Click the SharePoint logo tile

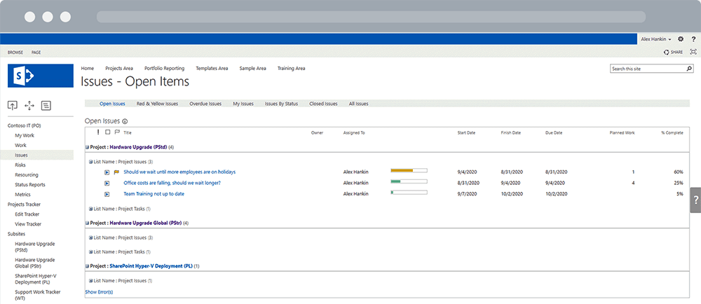pyautogui.click(x=41, y=76)
